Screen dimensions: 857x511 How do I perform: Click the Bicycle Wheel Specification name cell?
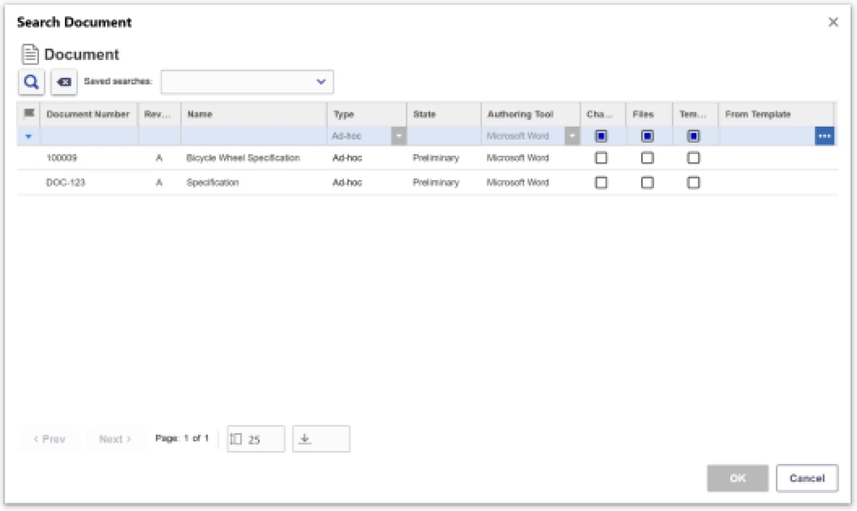pos(243,158)
